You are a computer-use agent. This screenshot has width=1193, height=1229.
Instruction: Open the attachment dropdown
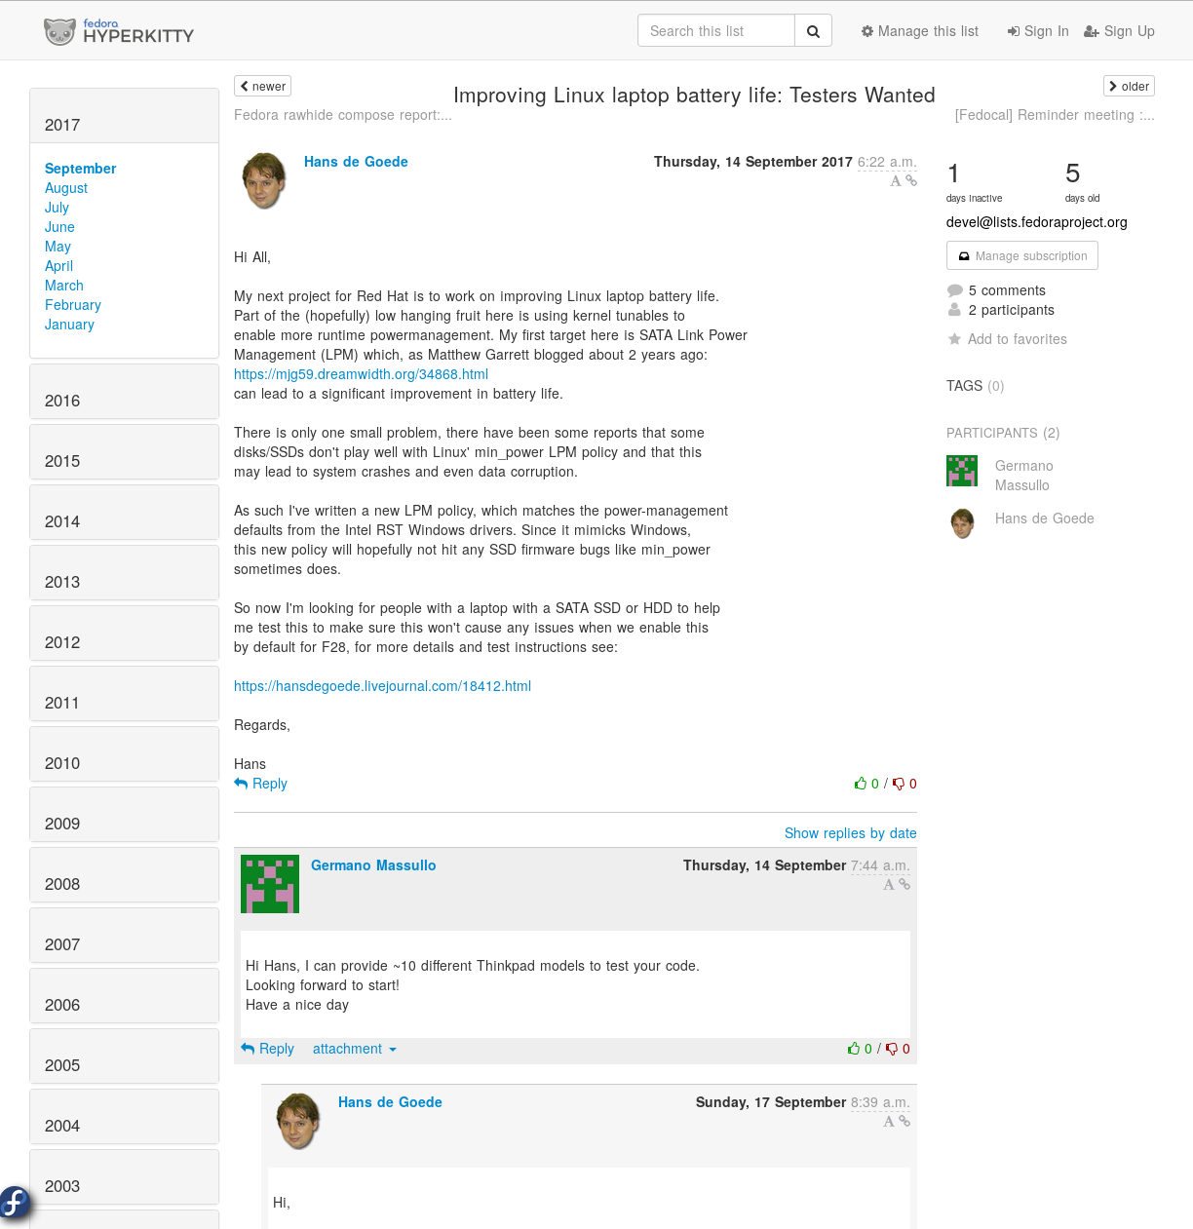click(354, 1049)
